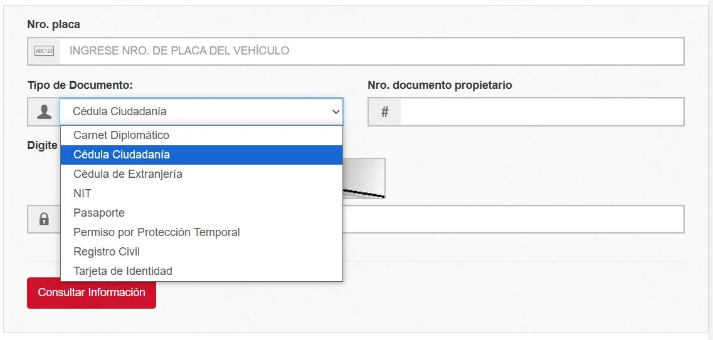
Task: Click the padlock icon
Action: coord(44,219)
